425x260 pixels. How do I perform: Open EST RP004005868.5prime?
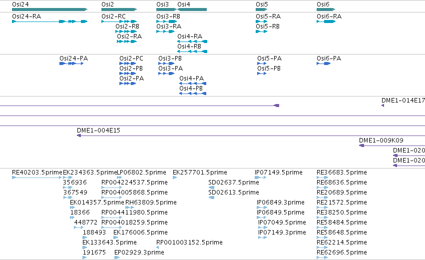point(112,198)
